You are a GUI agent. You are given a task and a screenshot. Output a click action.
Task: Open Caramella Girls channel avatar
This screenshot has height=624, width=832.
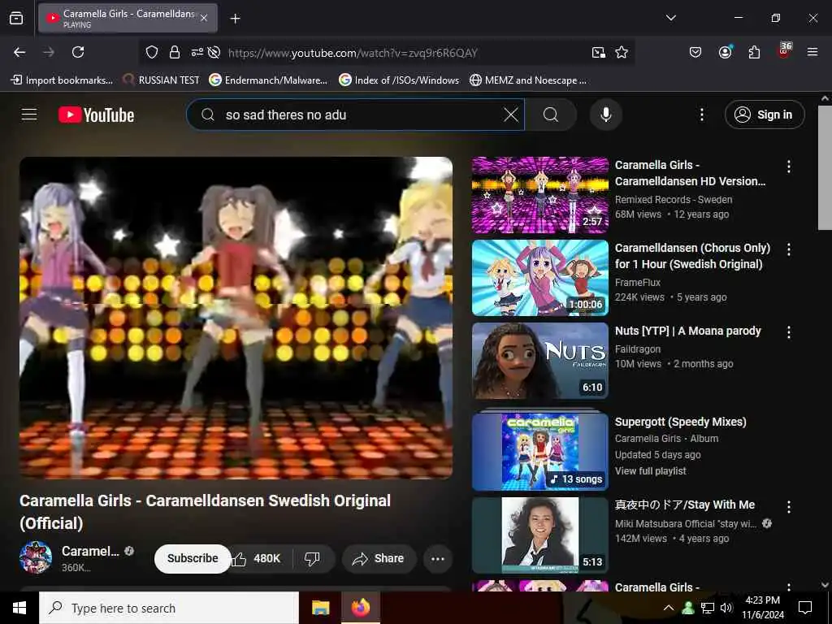coord(36,557)
